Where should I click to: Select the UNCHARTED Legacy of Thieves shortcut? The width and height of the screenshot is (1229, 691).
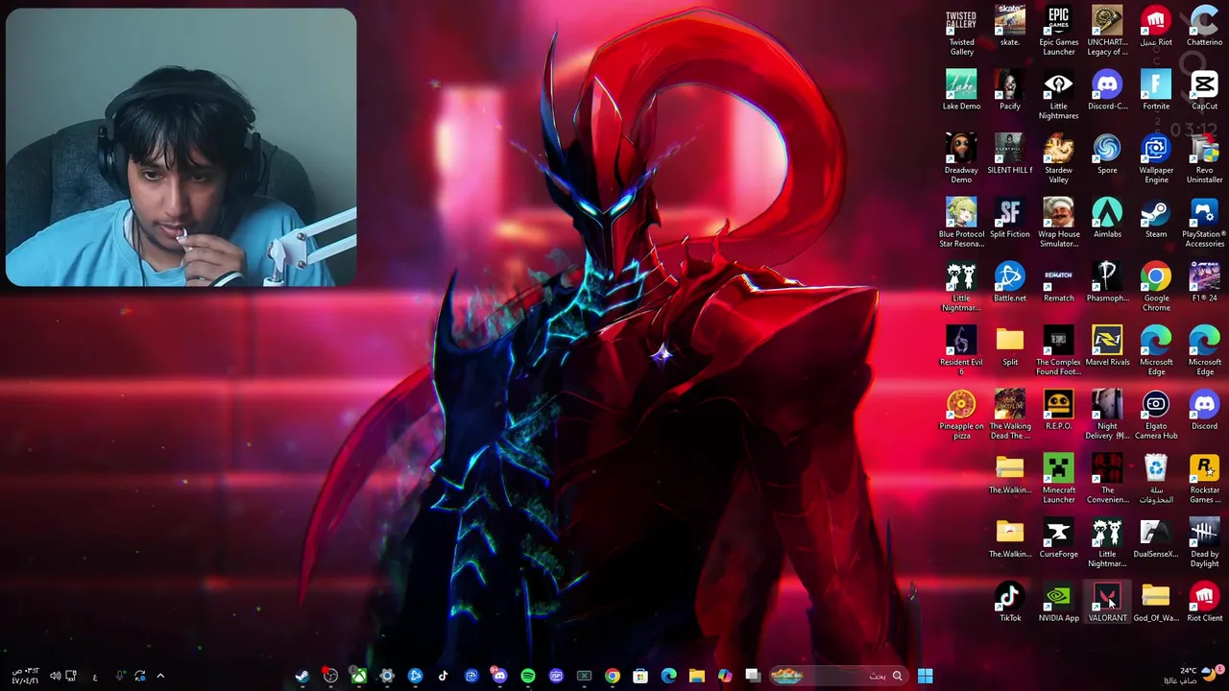pyautogui.click(x=1107, y=31)
